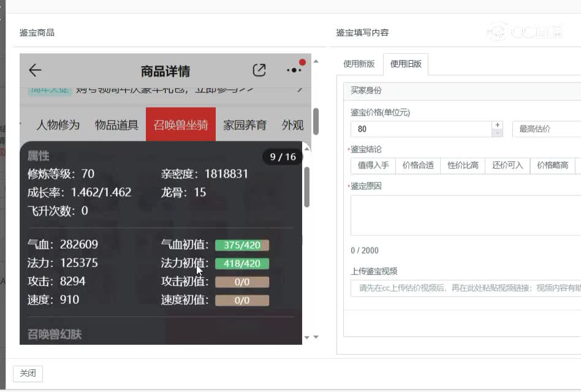The height and width of the screenshot is (392, 581).
Task: Switch to 使用新版 tab
Action: 359,64
